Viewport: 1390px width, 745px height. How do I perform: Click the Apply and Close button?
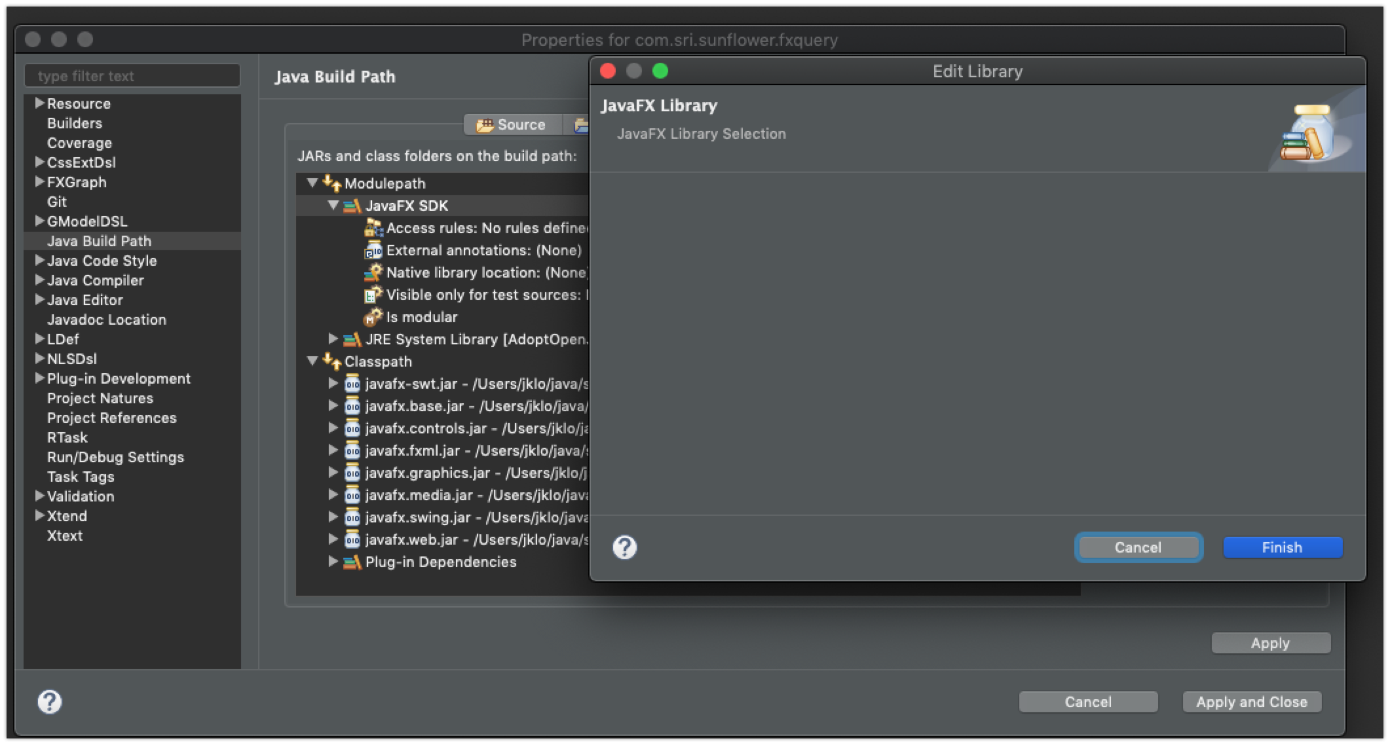point(1251,702)
